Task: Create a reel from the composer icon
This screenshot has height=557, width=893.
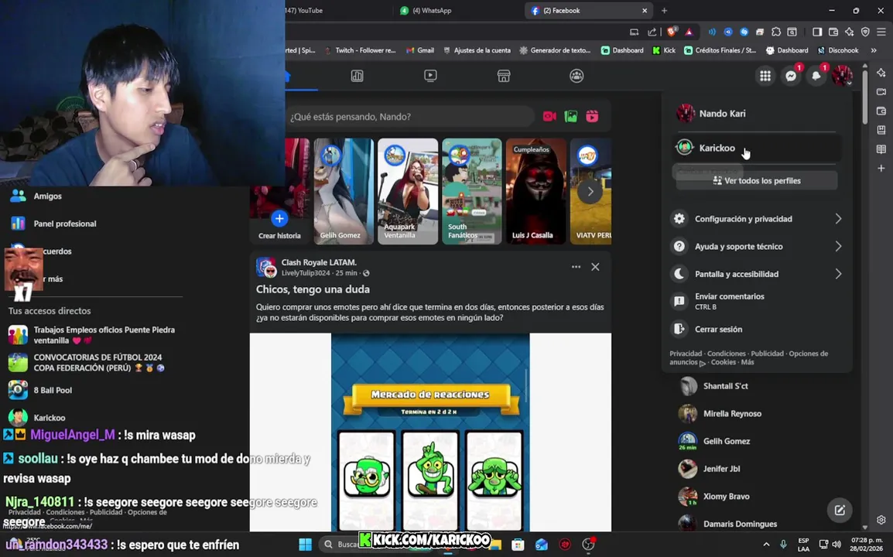Action: tap(592, 116)
